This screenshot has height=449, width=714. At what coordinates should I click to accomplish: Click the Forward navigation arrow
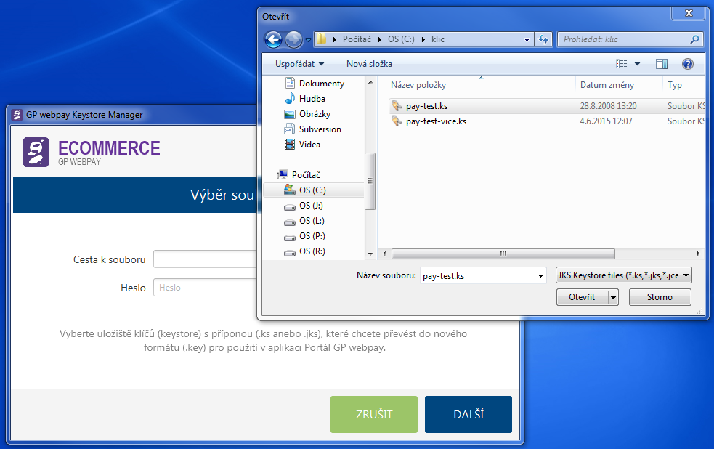click(293, 40)
